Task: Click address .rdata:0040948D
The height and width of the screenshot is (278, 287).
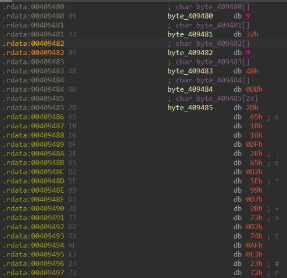Action: (x=33, y=181)
